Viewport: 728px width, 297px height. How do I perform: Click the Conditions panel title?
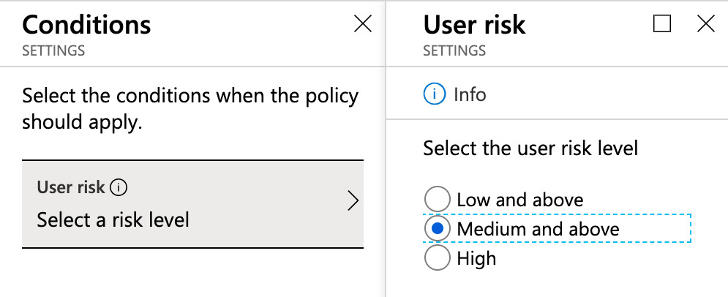87,25
